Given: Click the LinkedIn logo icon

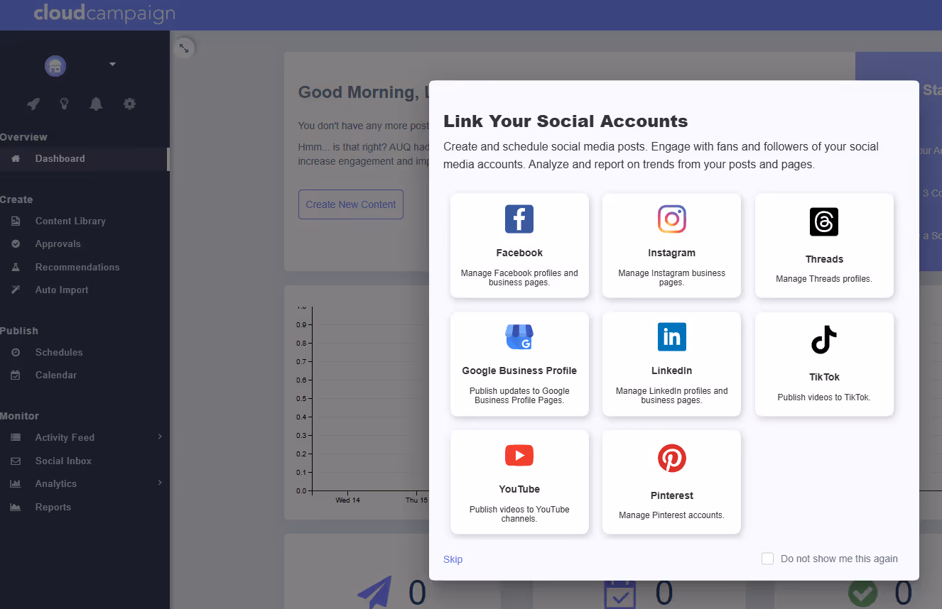Looking at the screenshot, I should pos(671,336).
